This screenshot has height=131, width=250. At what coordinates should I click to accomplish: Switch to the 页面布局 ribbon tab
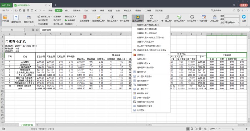76,10
